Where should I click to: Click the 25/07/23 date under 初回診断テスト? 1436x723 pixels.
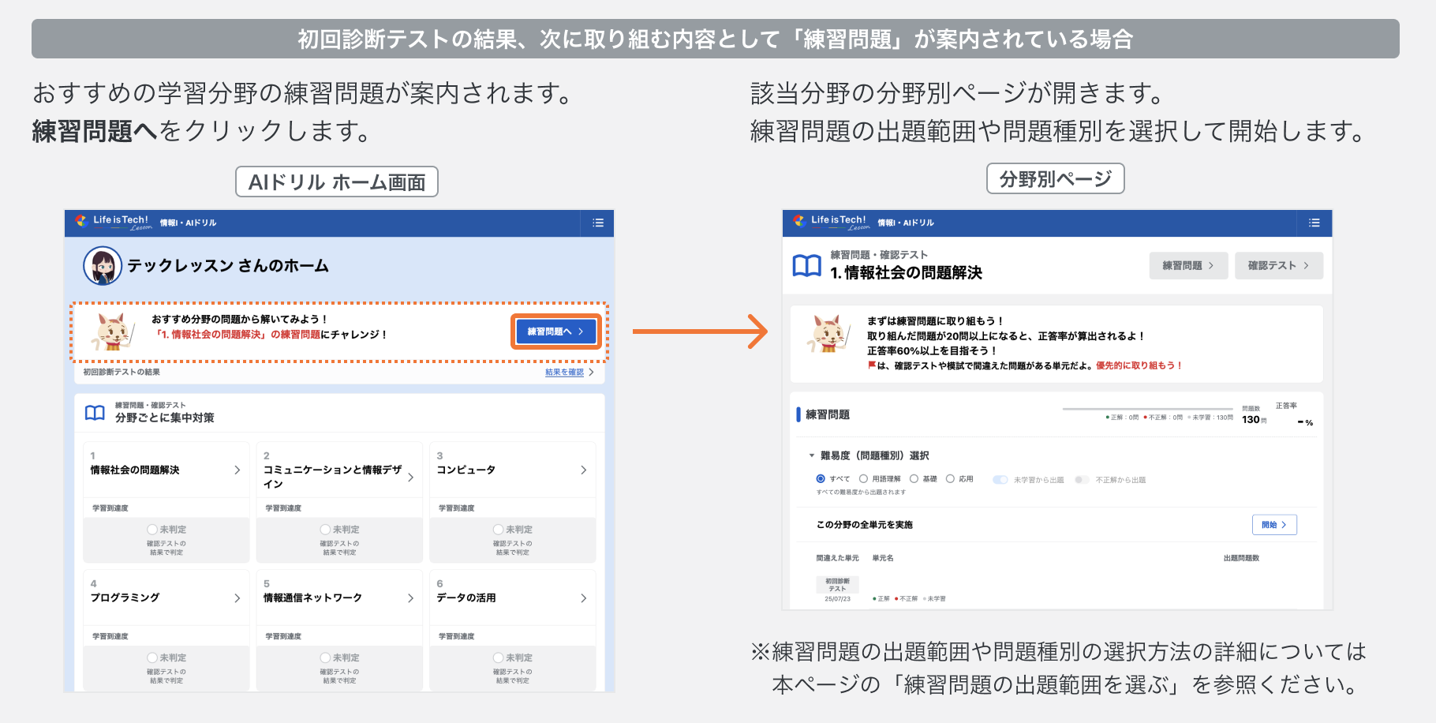[x=838, y=599]
